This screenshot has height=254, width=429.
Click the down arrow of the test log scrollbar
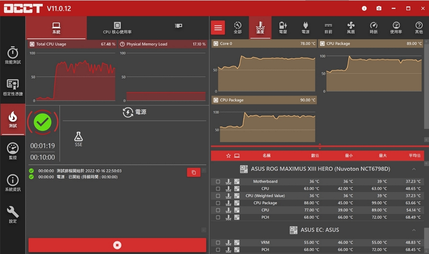[204, 230]
